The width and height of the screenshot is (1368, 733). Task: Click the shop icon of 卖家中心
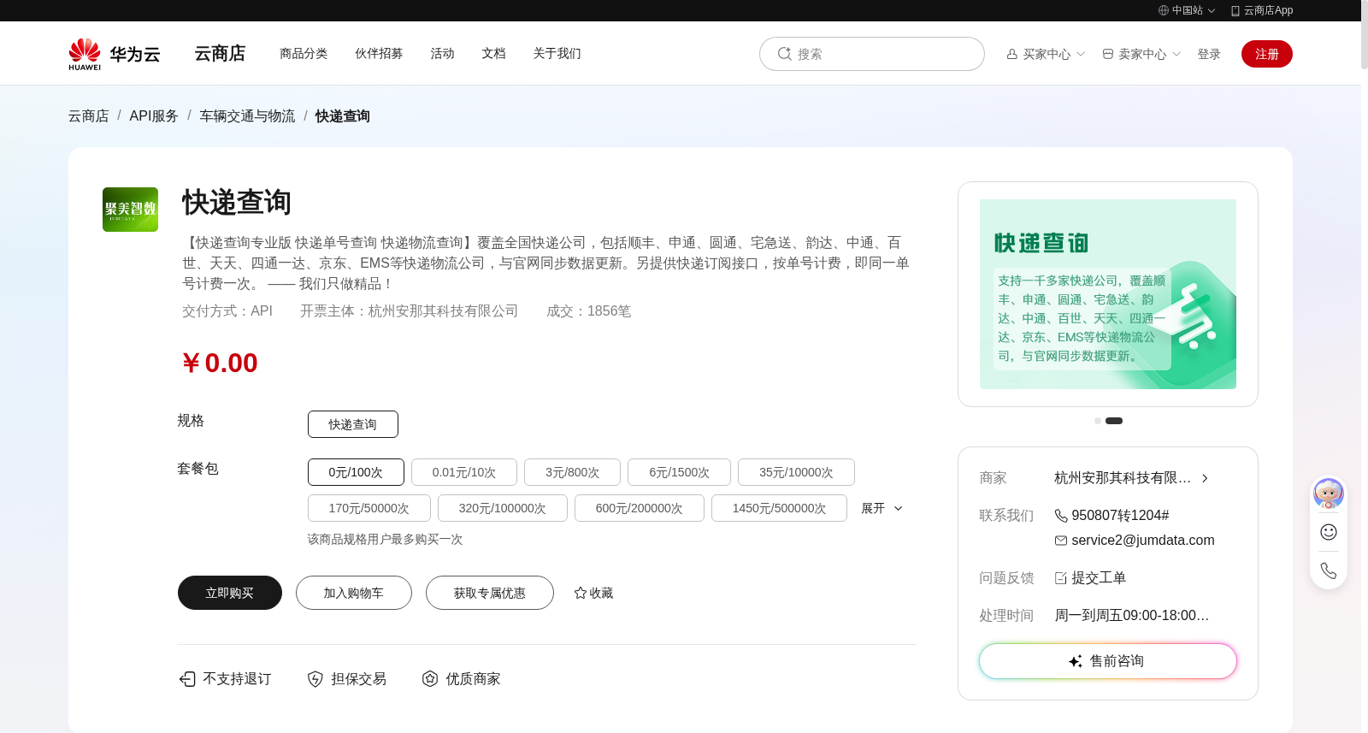click(1108, 54)
